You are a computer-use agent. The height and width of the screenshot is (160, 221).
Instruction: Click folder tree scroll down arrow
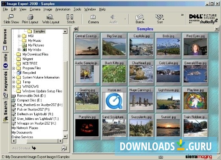(65, 136)
